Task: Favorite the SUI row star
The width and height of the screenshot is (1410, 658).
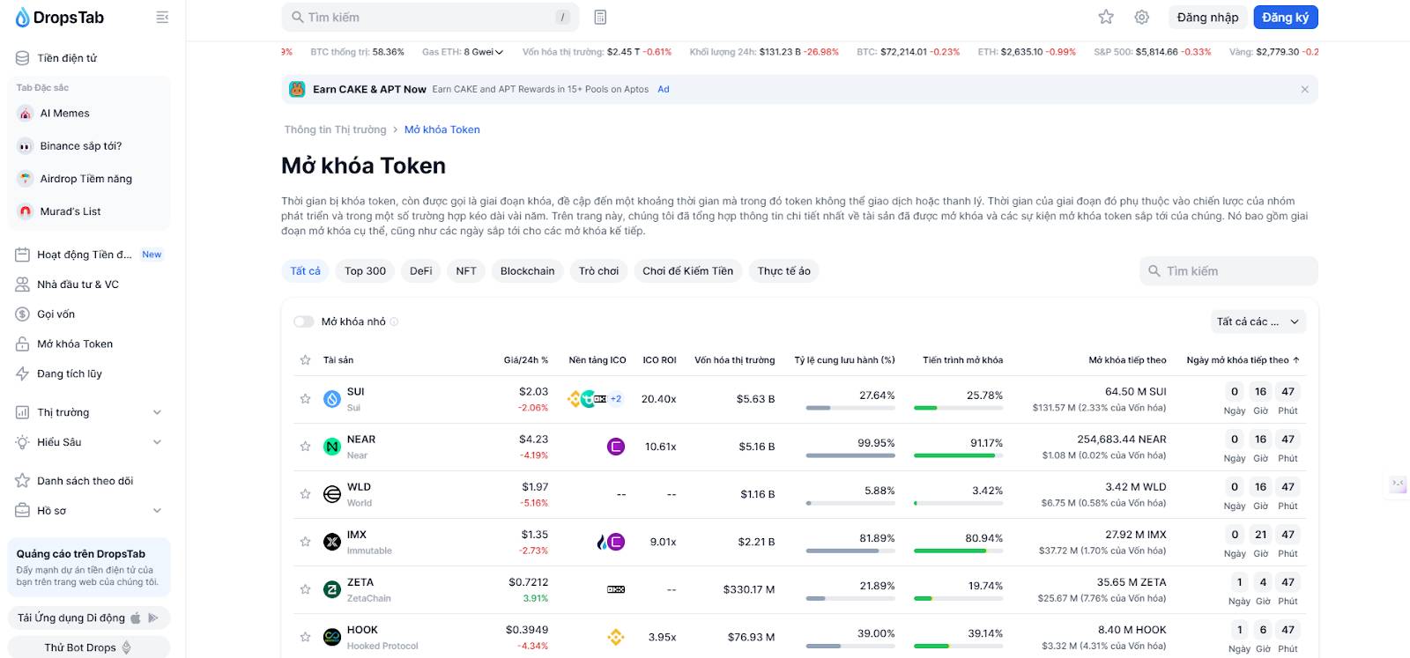Action: pyautogui.click(x=305, y=399)
